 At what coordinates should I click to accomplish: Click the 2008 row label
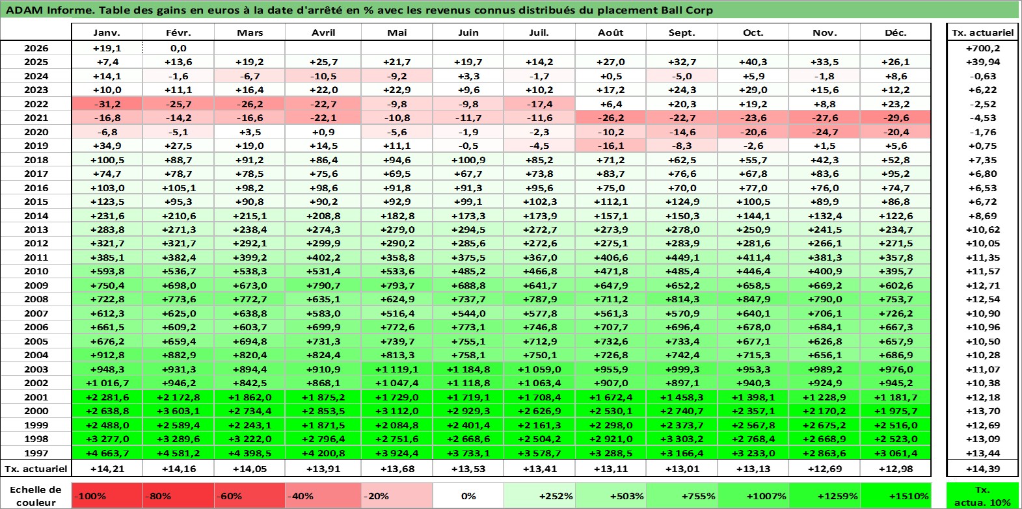(36, 299)
